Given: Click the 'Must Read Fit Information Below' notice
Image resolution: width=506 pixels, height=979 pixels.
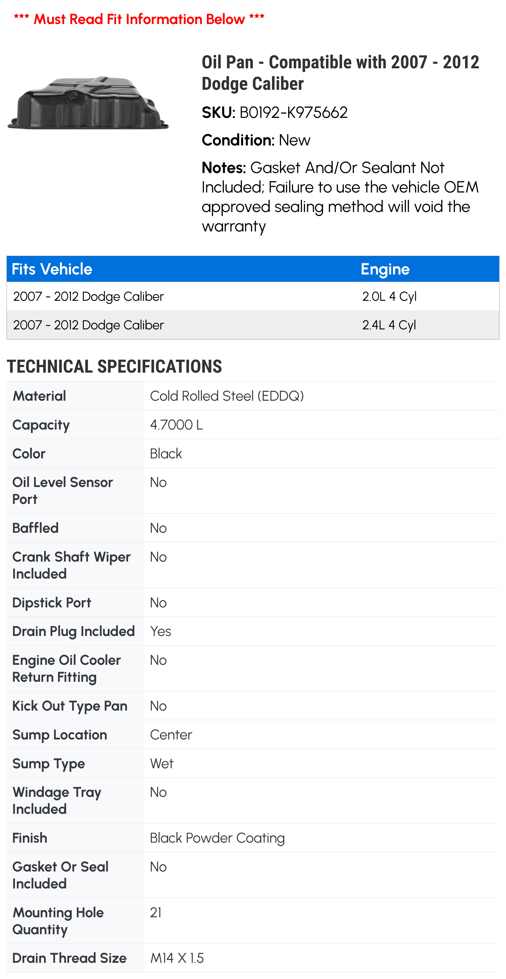Looking at the screenshot, I should point(139,19).
